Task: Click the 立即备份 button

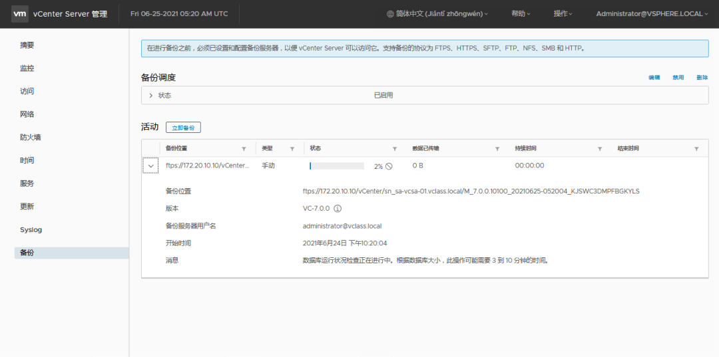Action: [x=183, y=128]
